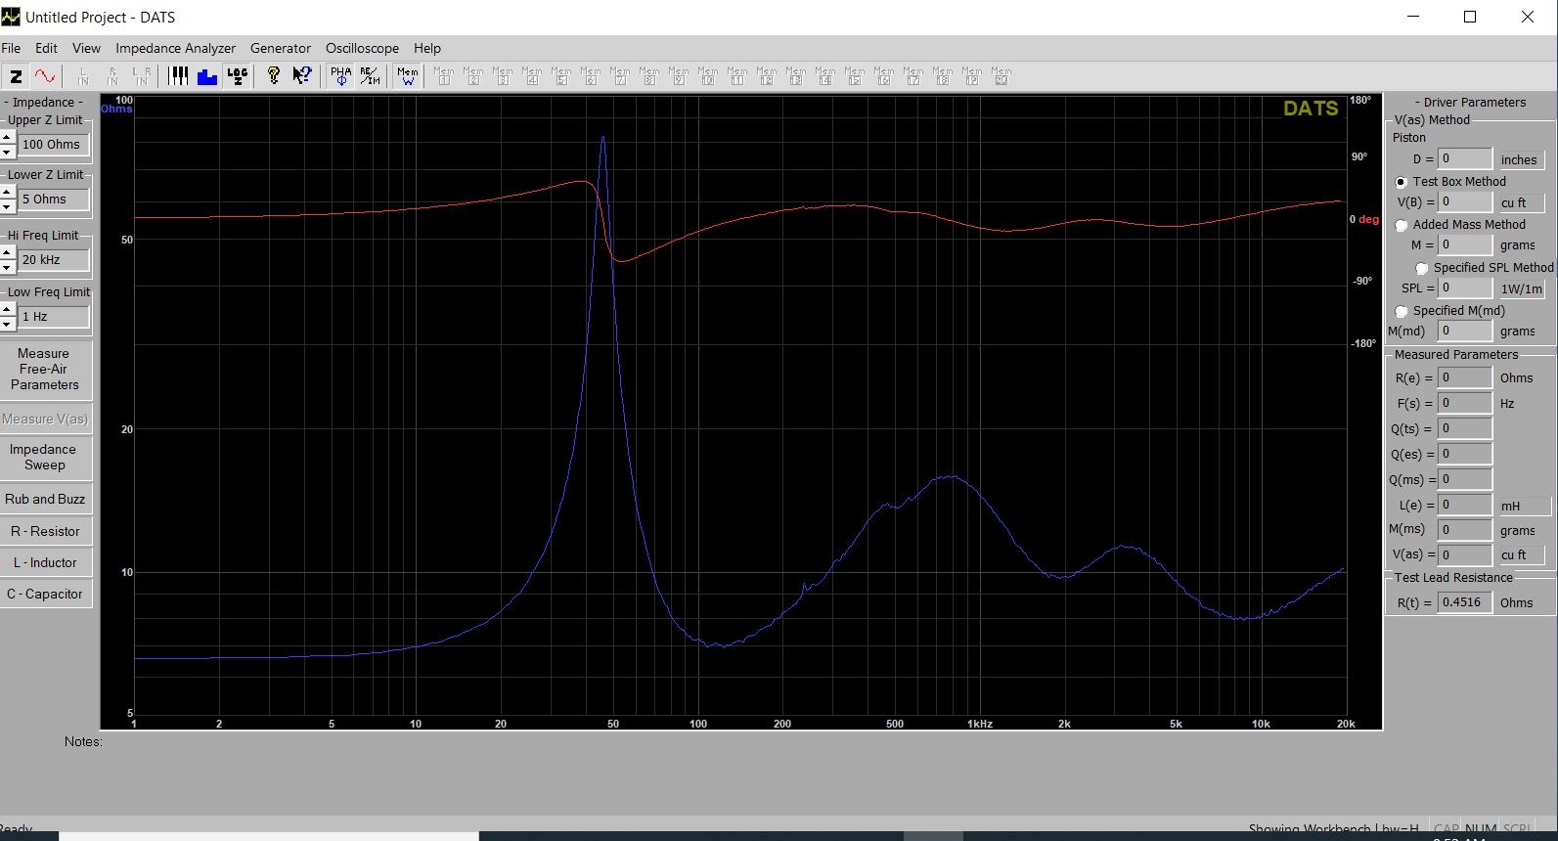Click the R(t) test lead resistance field
1558x841 pixels.
[1465, 602]
